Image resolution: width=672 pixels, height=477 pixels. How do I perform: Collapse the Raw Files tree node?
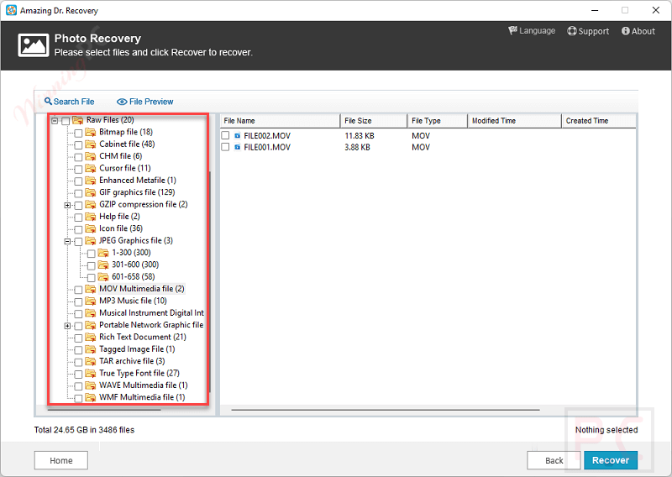tap(55, 120)
